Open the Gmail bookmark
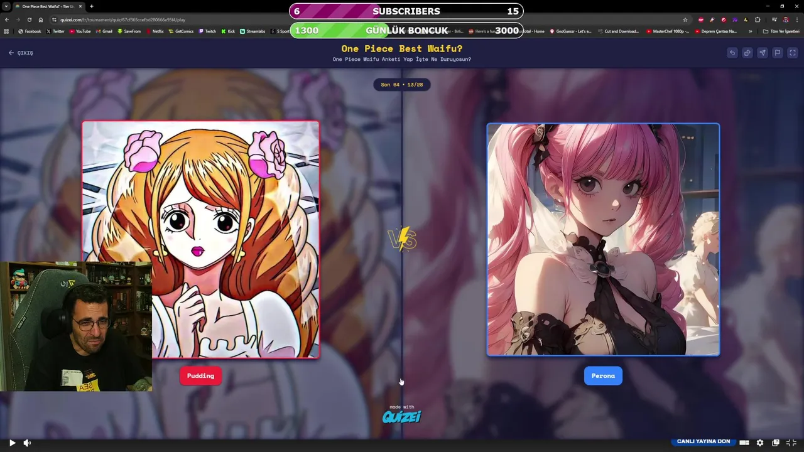This screenshot has height=452, width=804. (x=104, y=31)
